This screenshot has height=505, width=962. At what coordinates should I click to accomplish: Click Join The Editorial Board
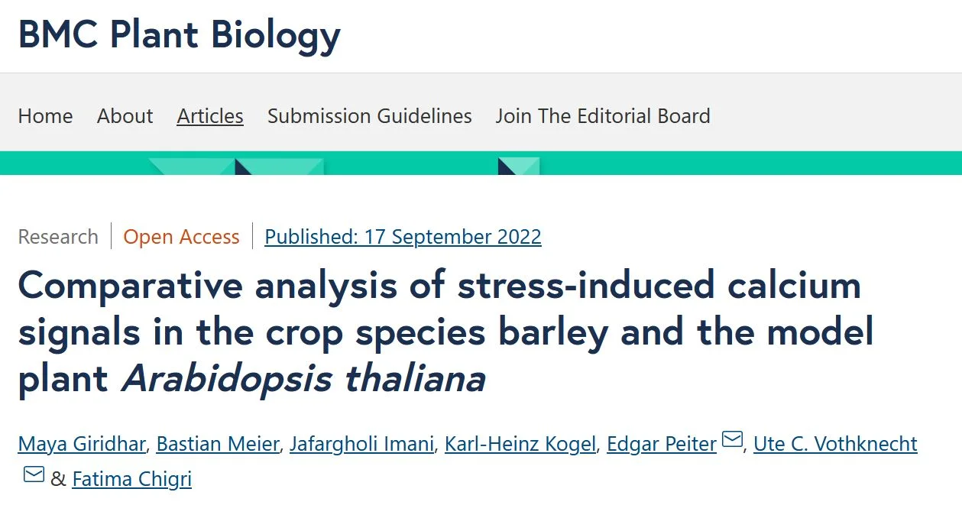(x=602, y=116)
